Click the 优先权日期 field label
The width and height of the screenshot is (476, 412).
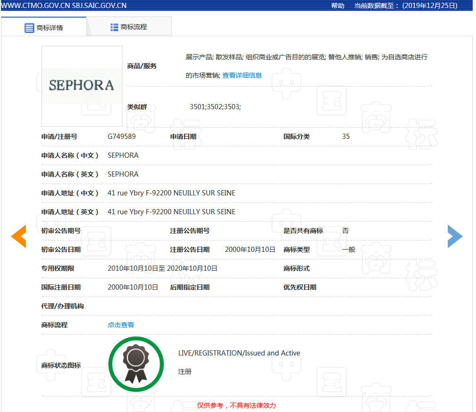point(300,287)
